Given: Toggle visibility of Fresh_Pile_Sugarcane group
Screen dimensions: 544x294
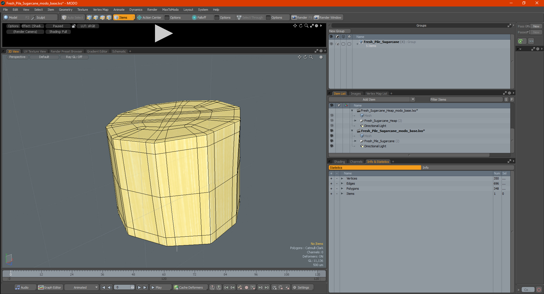Looking at the screenshot, I should pos(331,44).
